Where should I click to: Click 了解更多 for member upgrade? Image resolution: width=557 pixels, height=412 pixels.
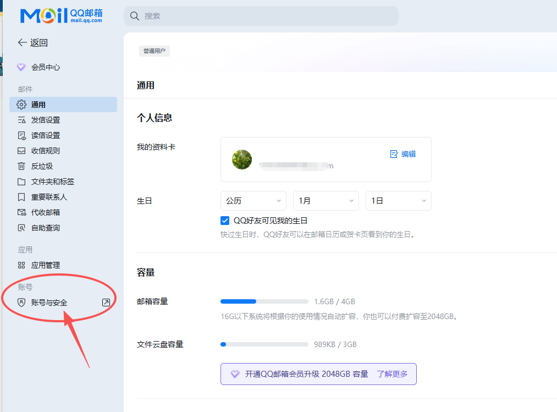pyautogui.click(x=394, y=373)
